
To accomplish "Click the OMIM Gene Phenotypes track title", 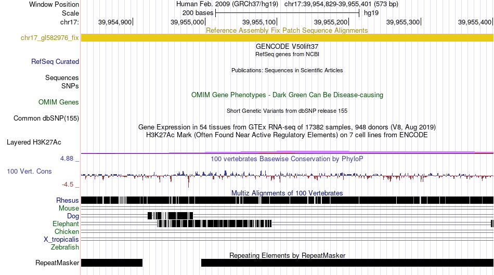I will coord(287,95).
